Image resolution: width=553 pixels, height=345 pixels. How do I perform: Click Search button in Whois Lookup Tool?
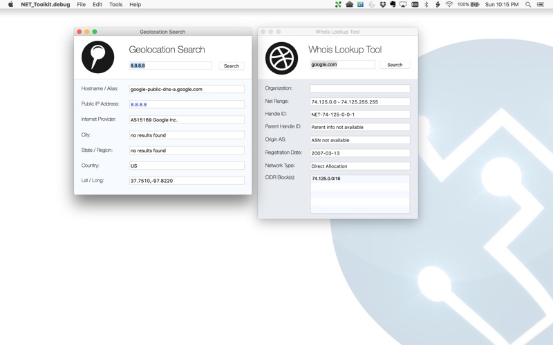point(395,65)
